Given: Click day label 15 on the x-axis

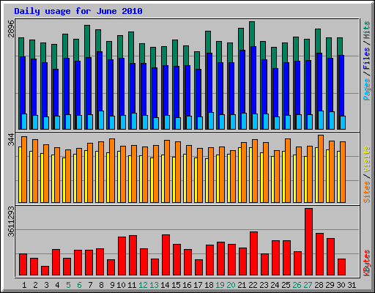Looking at the screenshot, I should (x=176, y=285).
